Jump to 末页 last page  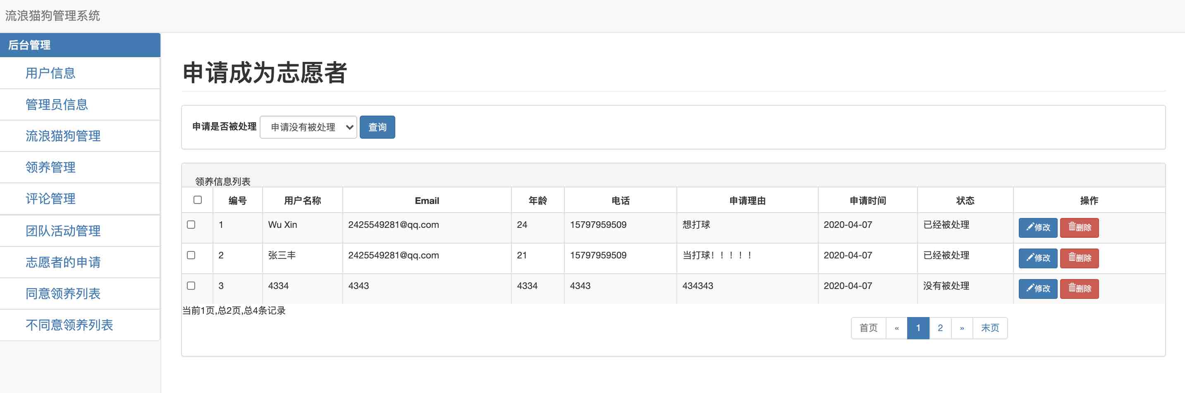tap(990, 328)
